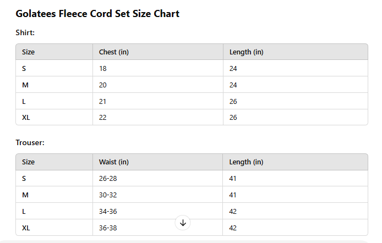382x243 pixels.
Task: Click the trouser table's "Length (in)" header
Action: (x=246, y=162)
